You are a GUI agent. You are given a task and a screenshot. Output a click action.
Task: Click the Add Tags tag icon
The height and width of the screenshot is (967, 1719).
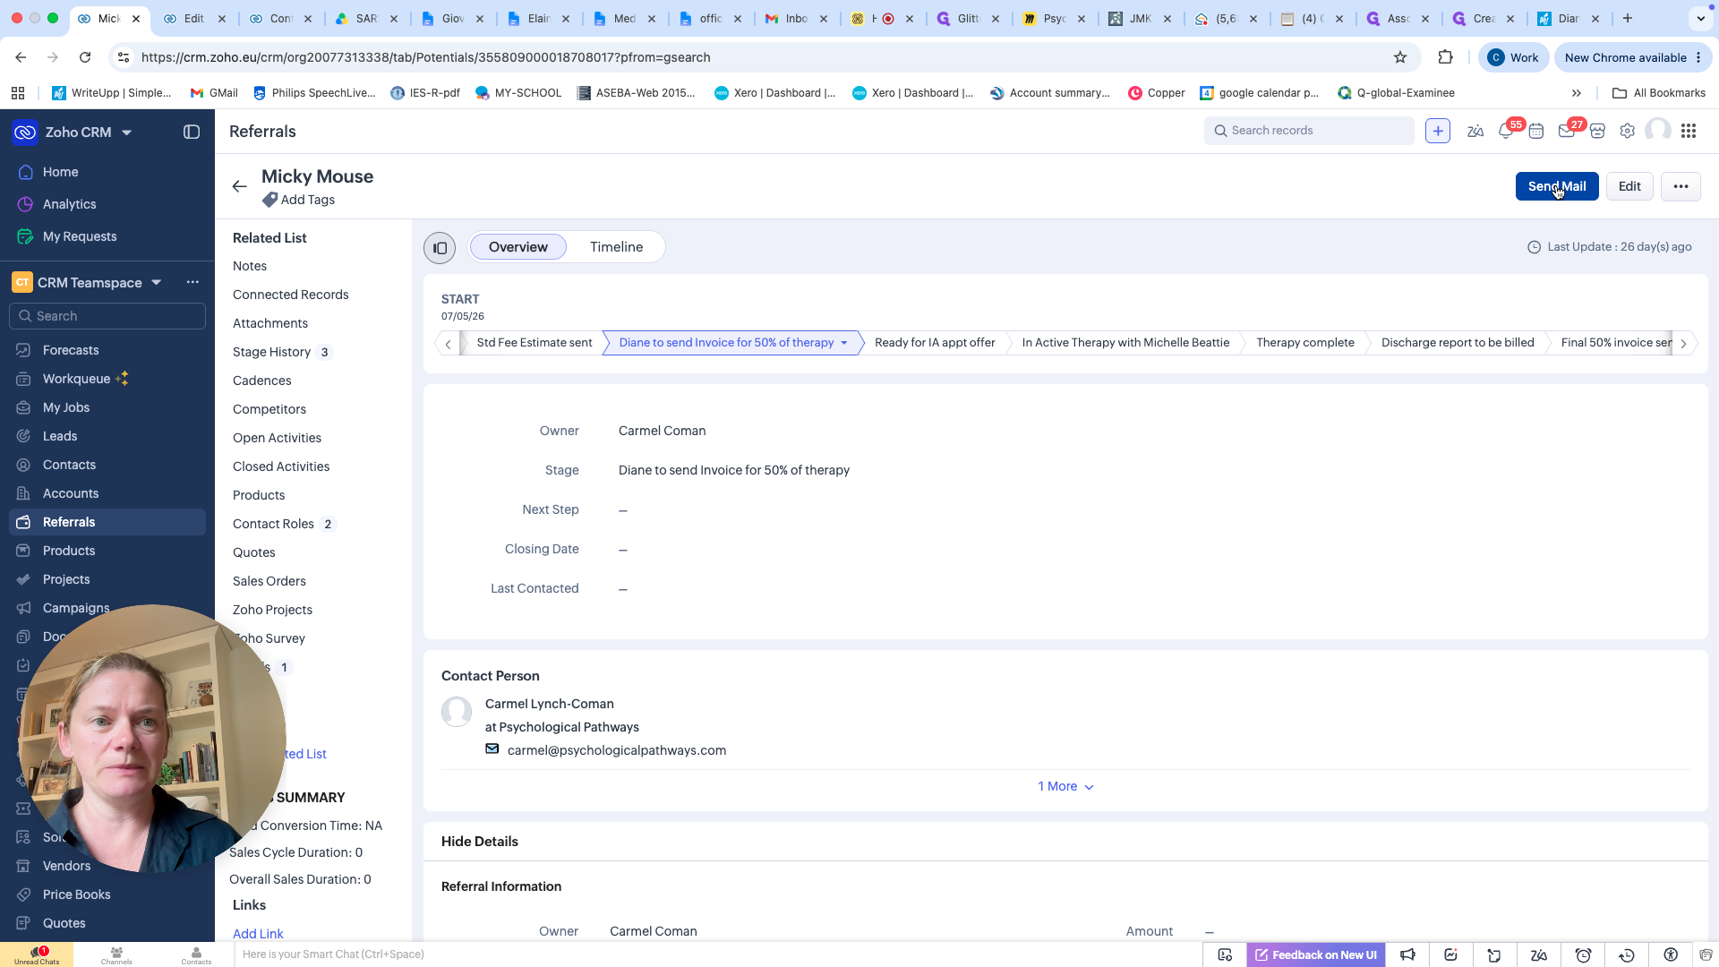pyautogui.click(x=269, y=201)
